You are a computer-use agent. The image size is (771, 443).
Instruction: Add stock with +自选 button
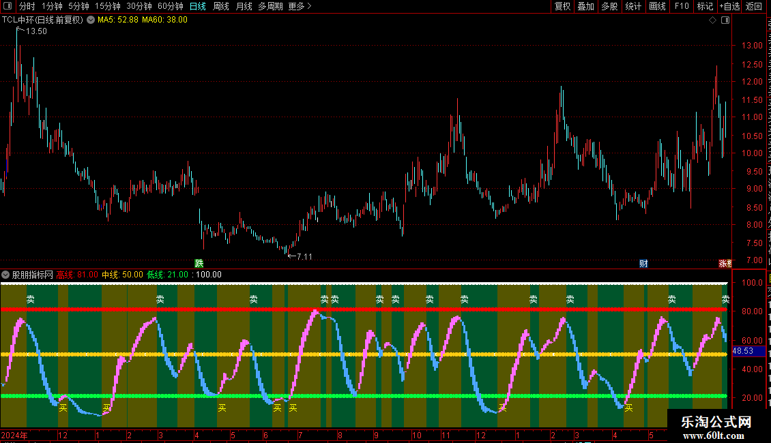pyautogui.click(x=729, y=6)
